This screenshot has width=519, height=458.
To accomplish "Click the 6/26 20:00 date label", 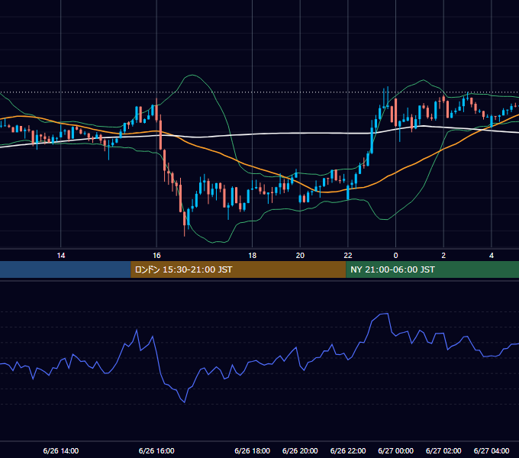I will coord(300,450).
